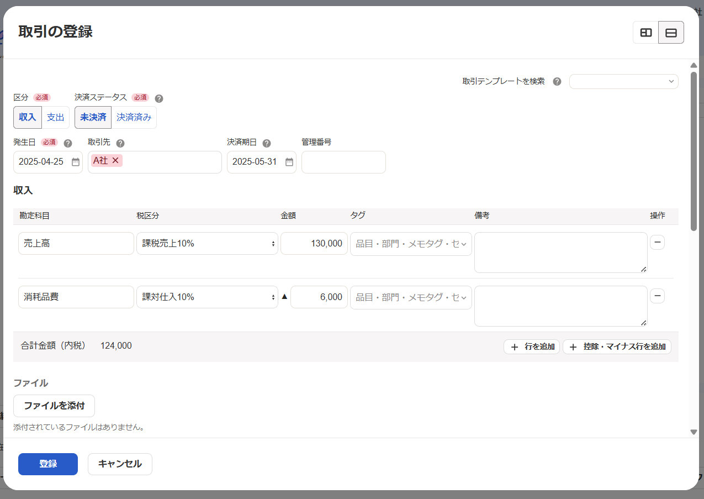Edit the 売上高 account field

(76, 243)
